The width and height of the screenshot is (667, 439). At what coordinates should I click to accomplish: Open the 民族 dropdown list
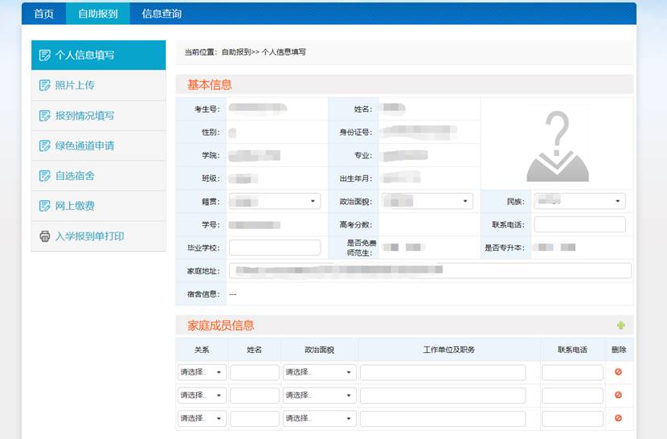coord(579,201)
